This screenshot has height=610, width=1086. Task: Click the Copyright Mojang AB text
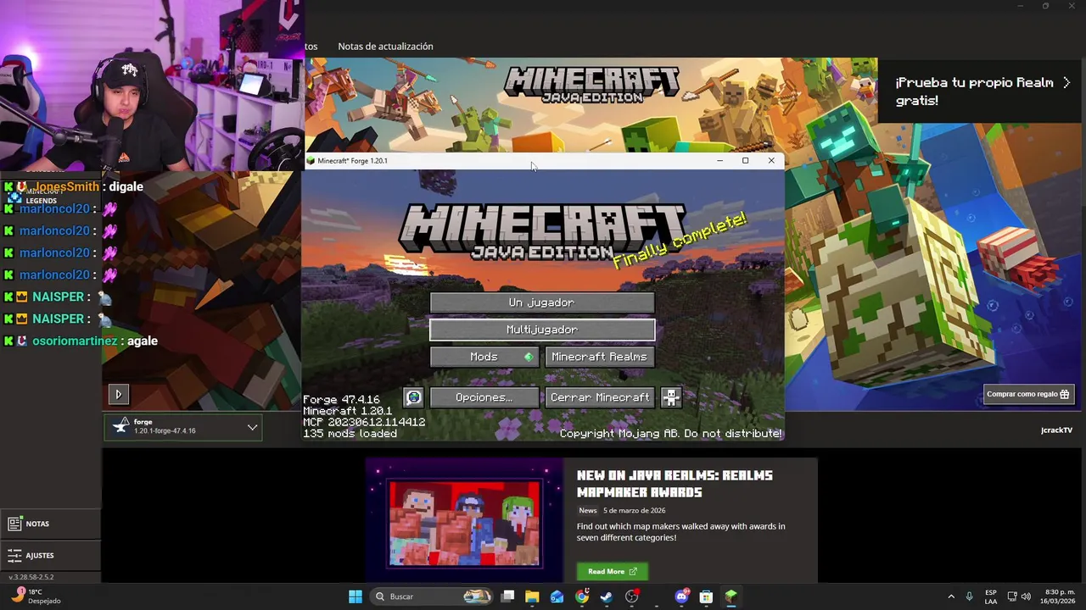click(671, 433)
